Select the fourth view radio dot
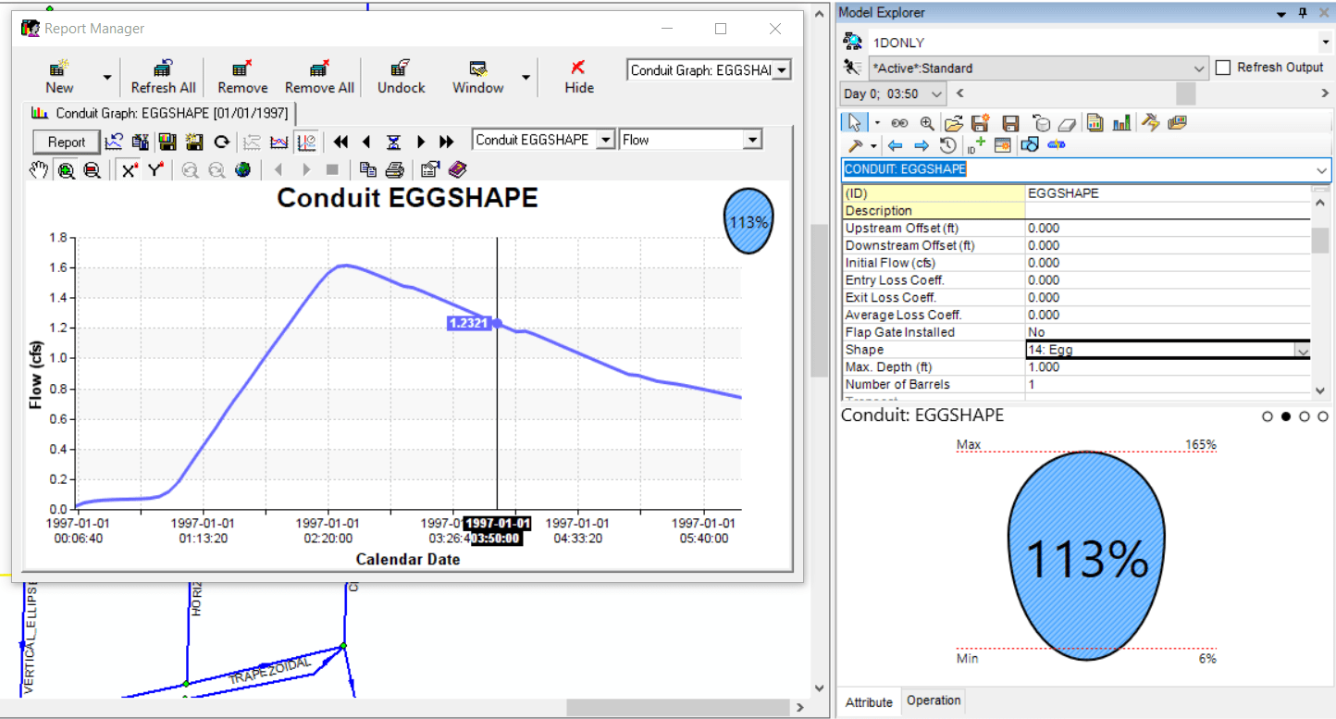The height and width of the screenshot is (719, 1336). pos(1323,417)
